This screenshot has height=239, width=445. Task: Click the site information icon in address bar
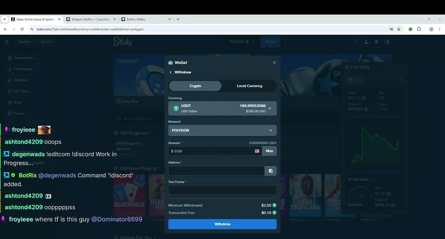click(x=32, y=29)
